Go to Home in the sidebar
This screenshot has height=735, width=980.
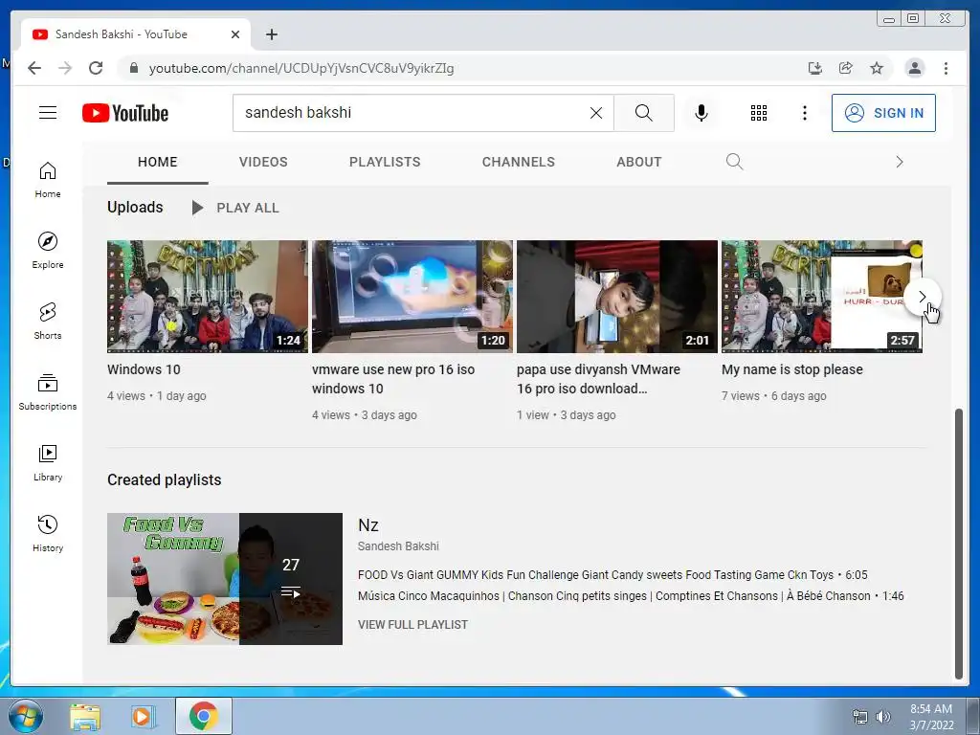(x=48, y=180)
